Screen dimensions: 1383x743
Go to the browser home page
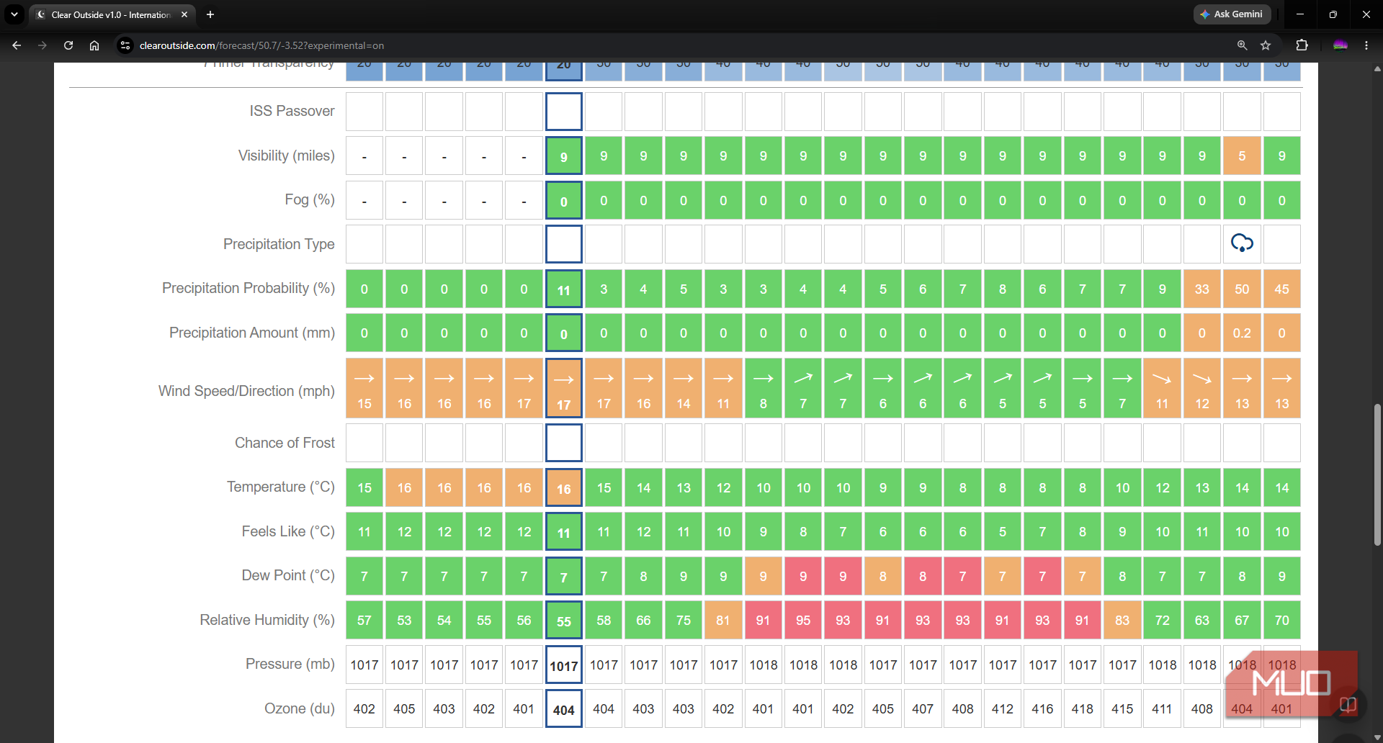tap(94, 45)
